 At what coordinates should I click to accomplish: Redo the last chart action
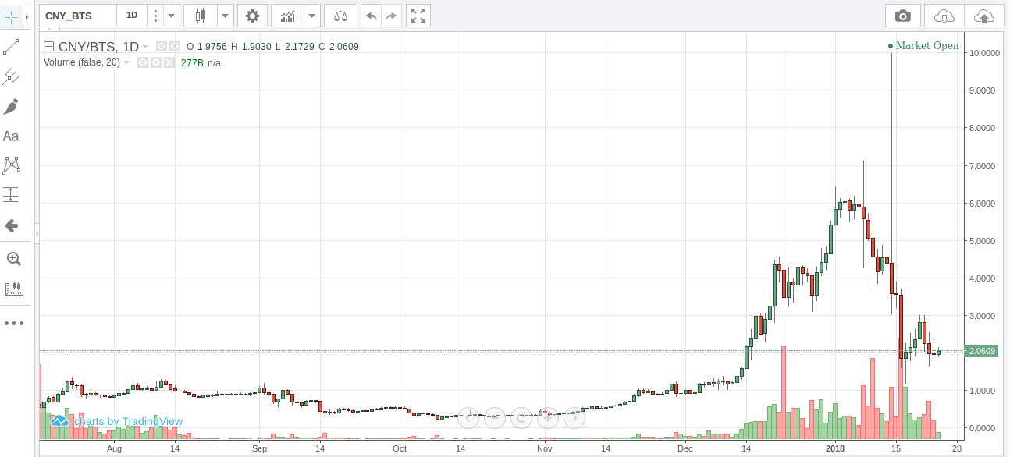pos(392,16)
